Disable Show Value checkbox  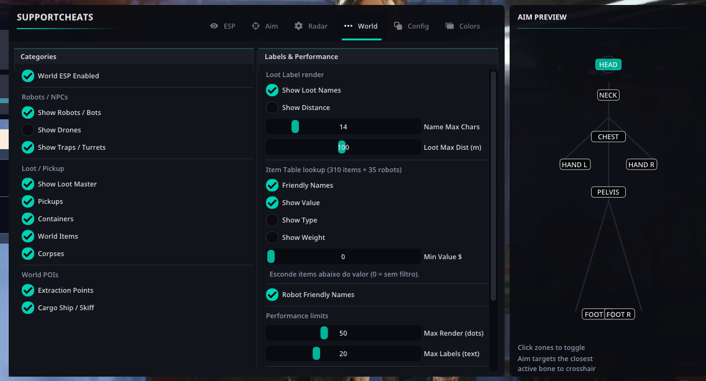(272, 203)
